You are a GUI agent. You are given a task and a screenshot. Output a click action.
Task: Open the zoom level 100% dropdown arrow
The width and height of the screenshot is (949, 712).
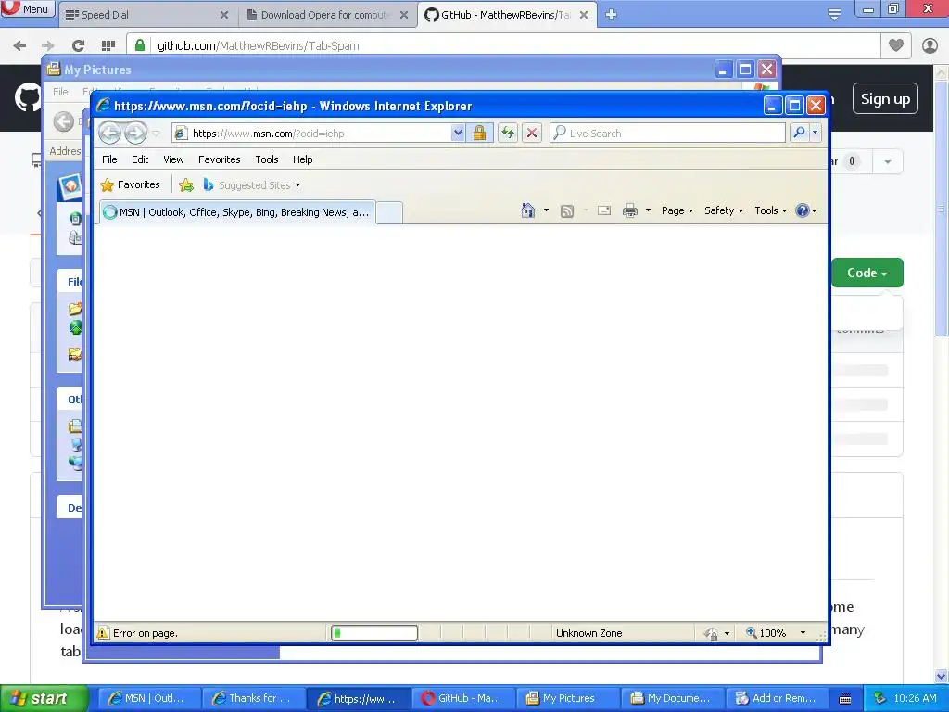803,633
